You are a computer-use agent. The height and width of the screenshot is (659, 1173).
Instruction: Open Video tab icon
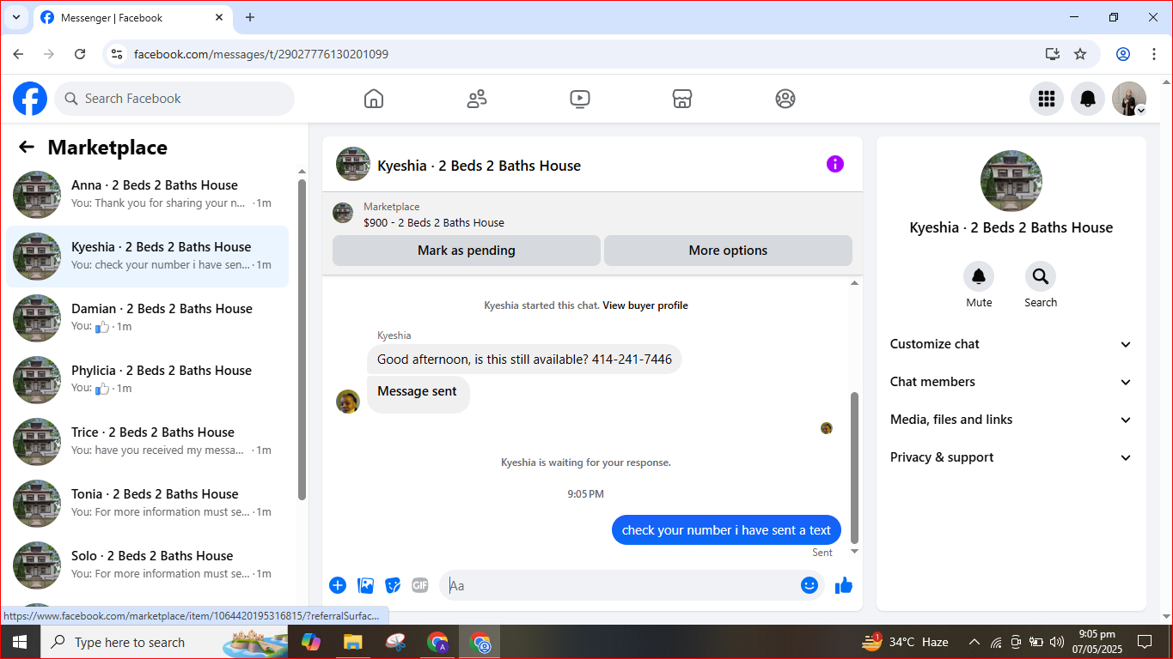coord(580,99)
